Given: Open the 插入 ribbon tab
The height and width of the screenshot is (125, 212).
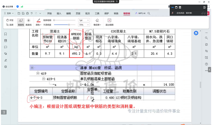Looking at the screenshot, I should [59, 13].
